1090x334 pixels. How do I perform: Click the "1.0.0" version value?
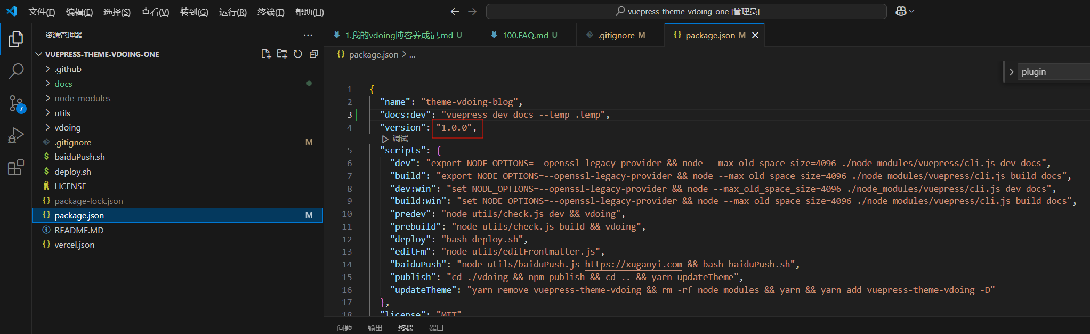tap(454, 128)
